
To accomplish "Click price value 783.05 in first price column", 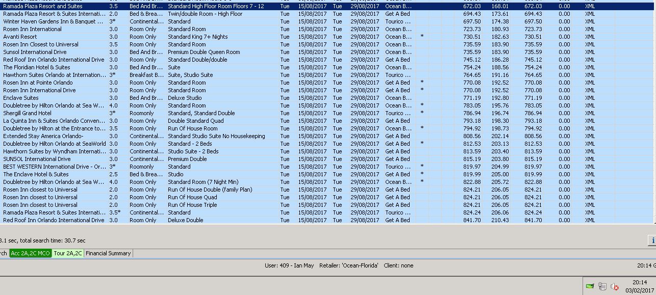I will pos(472,105).
